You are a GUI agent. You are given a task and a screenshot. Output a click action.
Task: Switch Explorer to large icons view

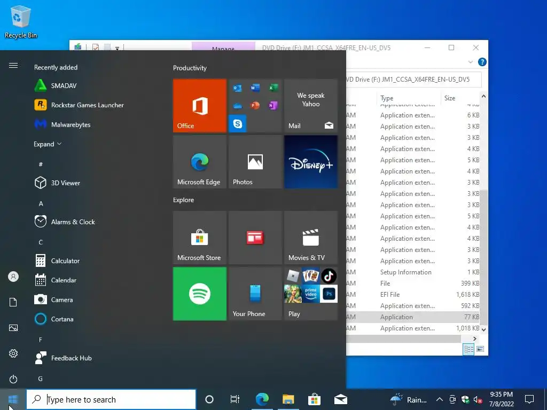[x=480, y=349]
